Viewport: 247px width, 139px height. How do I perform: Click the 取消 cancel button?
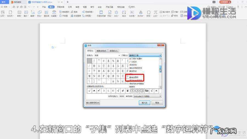157,103
